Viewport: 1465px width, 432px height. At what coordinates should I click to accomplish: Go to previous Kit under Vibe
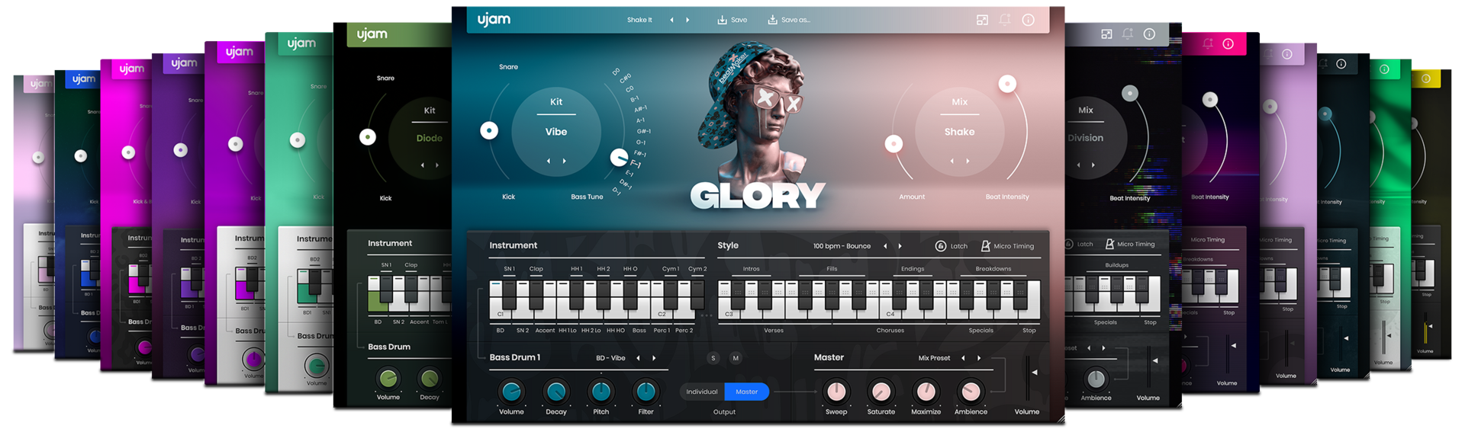pyautogui.click(x=548, y=161)
